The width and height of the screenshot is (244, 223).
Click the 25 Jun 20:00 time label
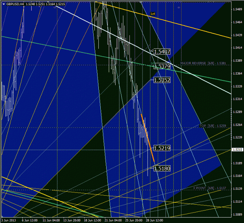tap(134, 220)
